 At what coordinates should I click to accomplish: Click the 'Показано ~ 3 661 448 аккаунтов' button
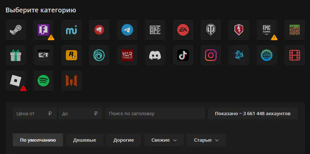coord(253,113)
